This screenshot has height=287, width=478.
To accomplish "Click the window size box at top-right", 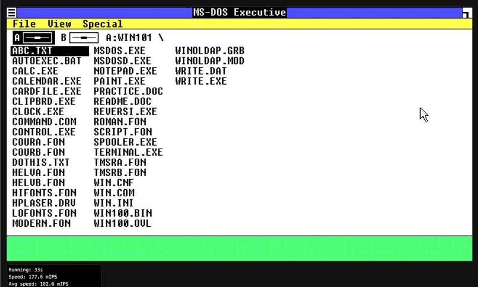I will click(x=466, y=13).
